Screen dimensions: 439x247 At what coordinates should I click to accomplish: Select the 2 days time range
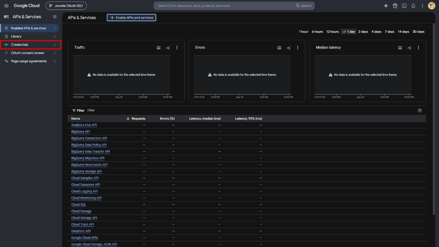pos(363,32)
